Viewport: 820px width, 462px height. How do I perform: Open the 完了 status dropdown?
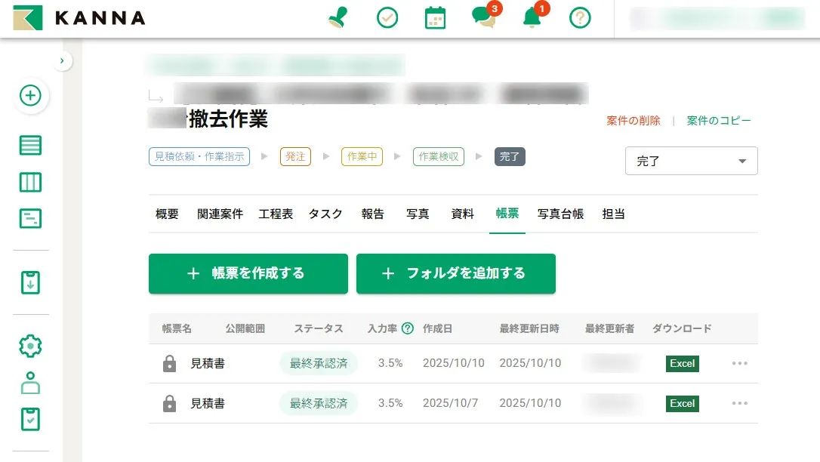tap(690, 161)
